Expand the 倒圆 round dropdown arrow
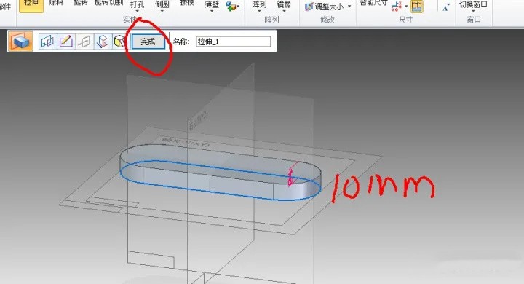Screen dimensions: 524x284 [162, 12]
